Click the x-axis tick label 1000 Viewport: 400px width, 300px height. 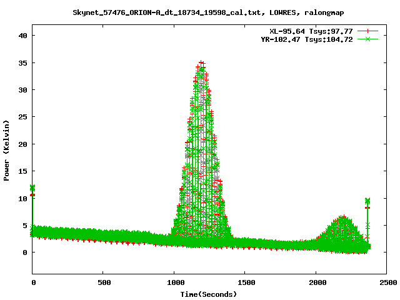[176, 282]
